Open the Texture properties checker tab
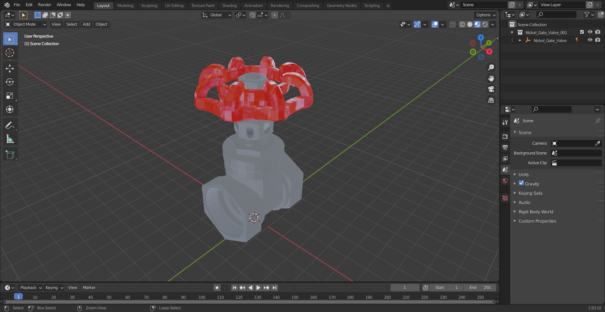Screen dimensions: 605x312 coord(505,198)
